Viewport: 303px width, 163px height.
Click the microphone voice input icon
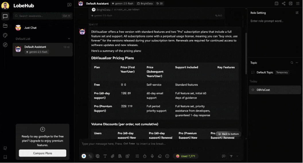[x=152, y=156]
